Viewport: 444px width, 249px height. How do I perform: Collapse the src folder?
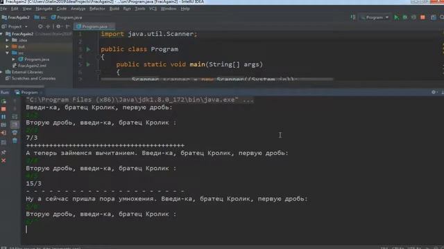(8, 53)
